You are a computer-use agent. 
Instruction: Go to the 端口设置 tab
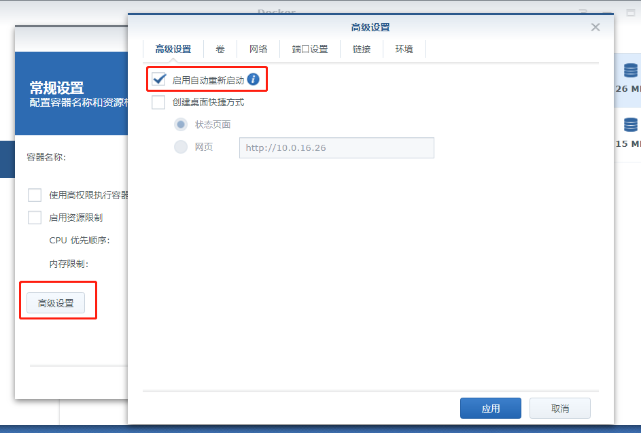[310, 49]
